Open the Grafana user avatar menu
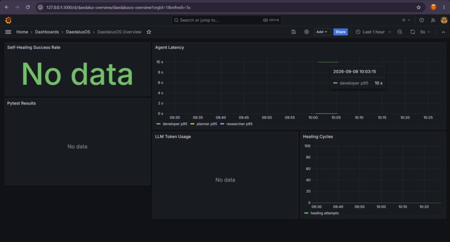The image size is (450, 242). coord(444,20)
